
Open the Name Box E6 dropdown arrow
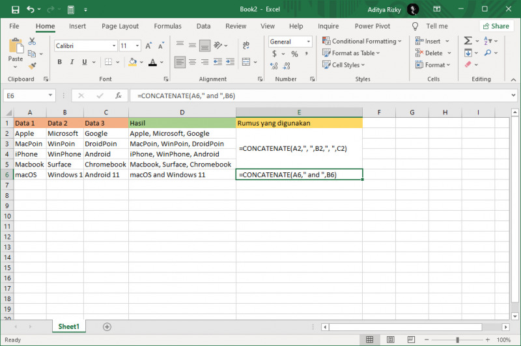tap(50, 96)
